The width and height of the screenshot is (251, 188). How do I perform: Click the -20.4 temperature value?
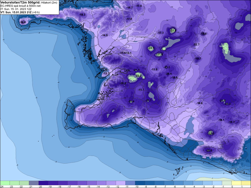169,74
